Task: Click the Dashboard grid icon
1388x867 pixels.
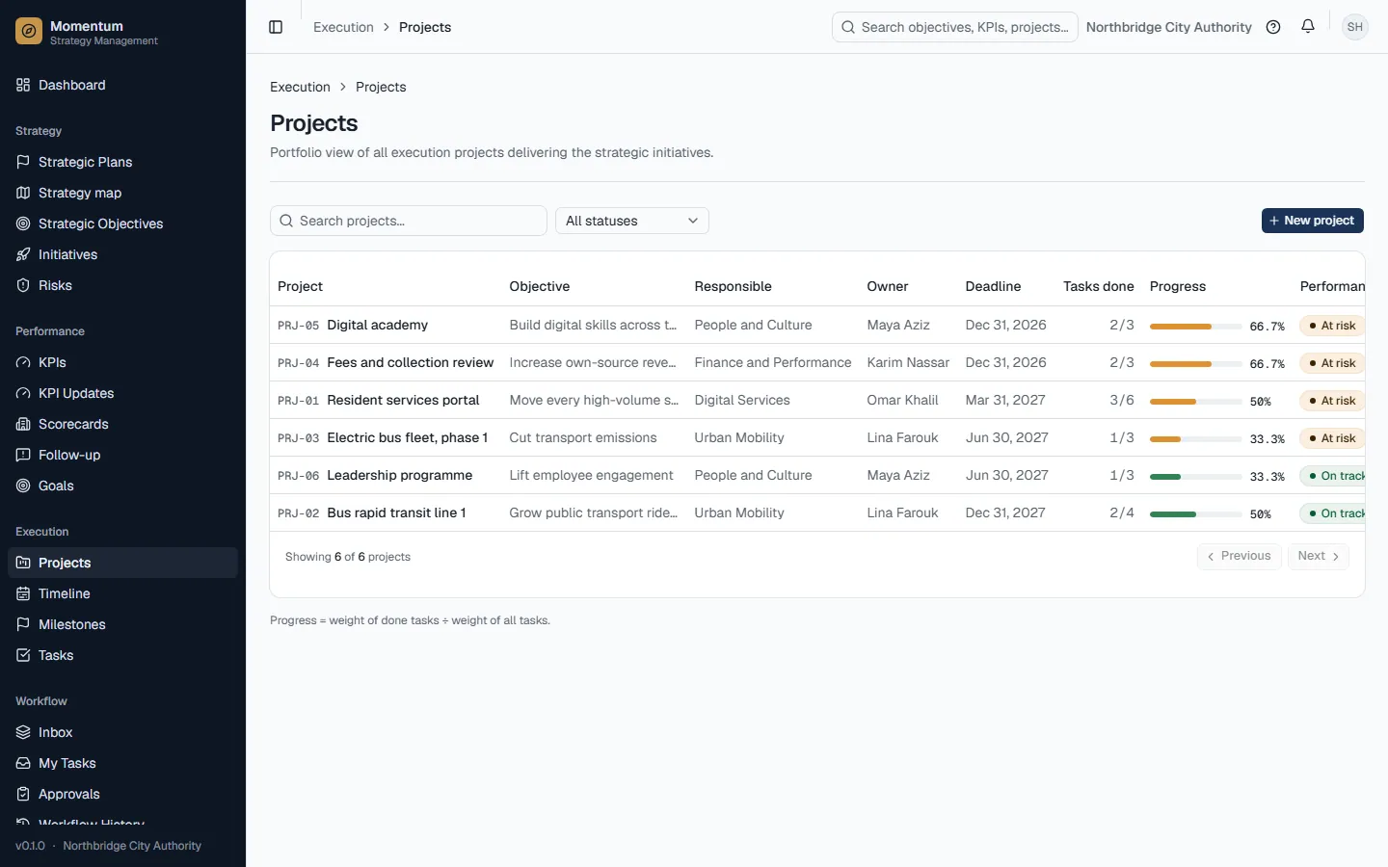Action: click(23, 85)
